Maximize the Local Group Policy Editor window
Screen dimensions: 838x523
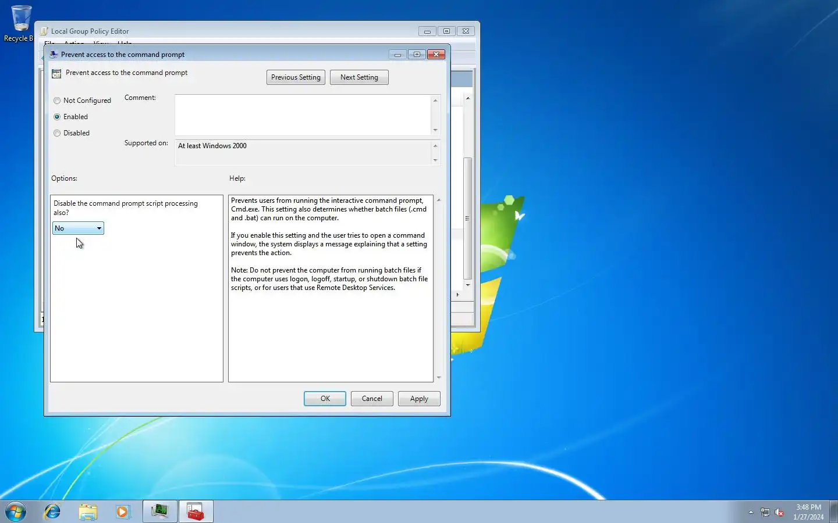click(x=446, y=31)
